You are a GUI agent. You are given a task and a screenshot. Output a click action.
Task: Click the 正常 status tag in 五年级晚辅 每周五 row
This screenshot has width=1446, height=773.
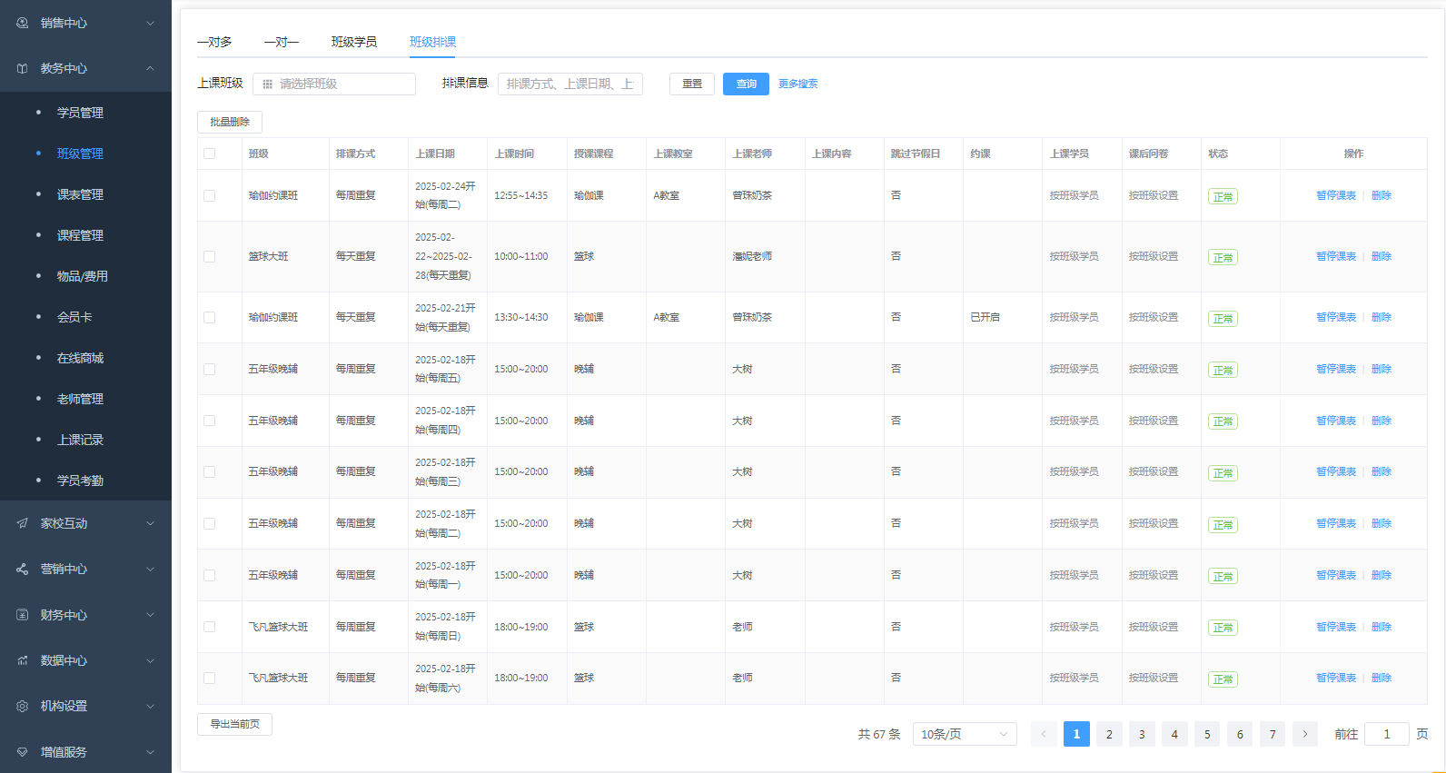tap(1223, 370)
